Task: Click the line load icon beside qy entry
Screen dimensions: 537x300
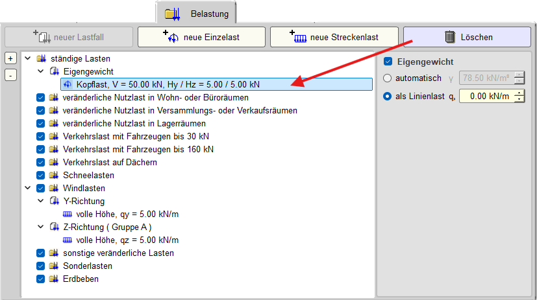Action: tap(68, 214)
